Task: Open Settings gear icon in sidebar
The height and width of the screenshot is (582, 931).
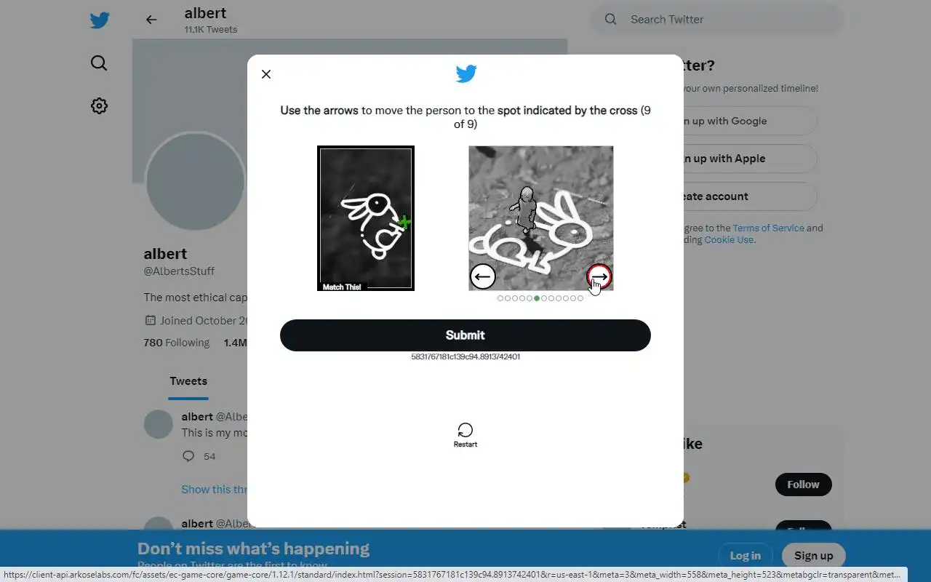Action: tap(99, 105)
